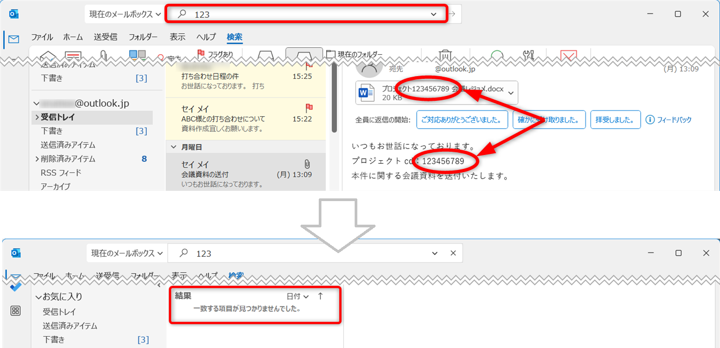Viewport: 720px width, 348px height.
Task: Switch to the ホーム tab in upper window
Action: [73, 37]
